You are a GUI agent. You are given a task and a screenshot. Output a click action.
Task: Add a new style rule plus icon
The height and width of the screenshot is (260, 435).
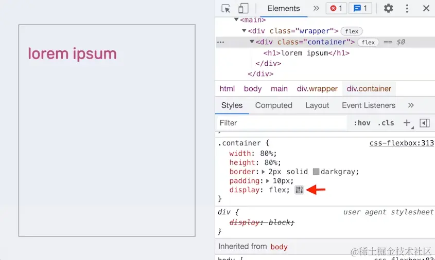[407, 123]
